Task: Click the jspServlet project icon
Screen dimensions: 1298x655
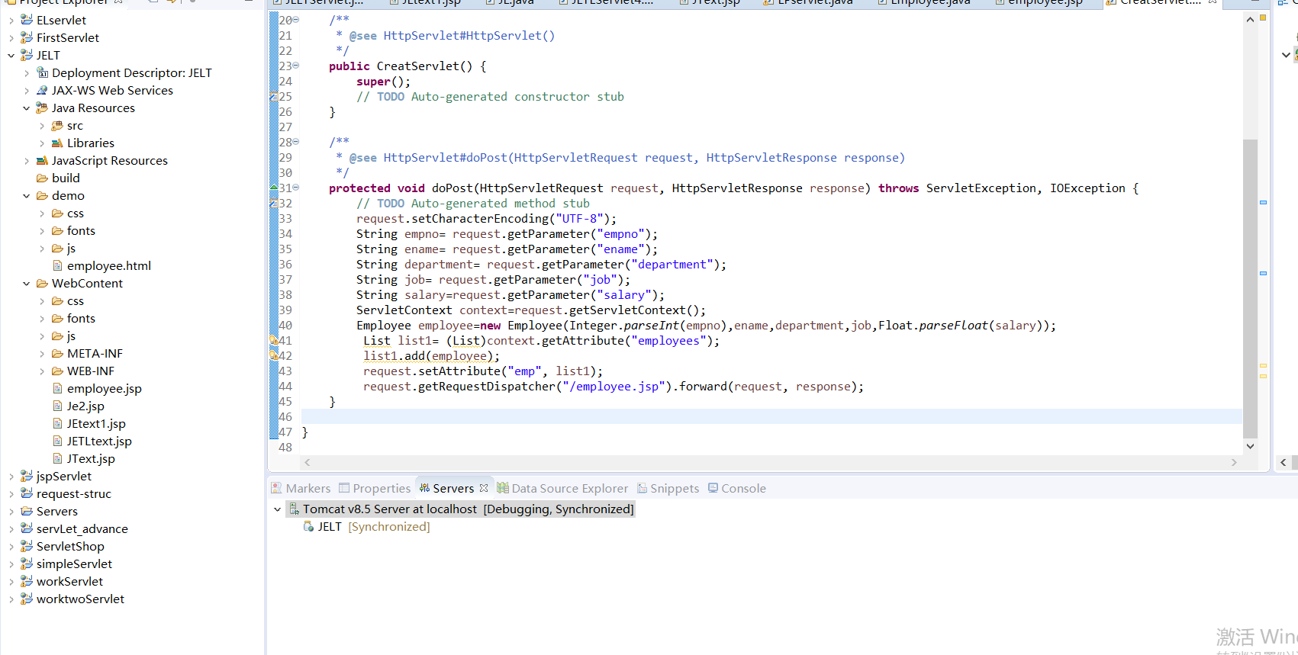Action: click(27, 476)
